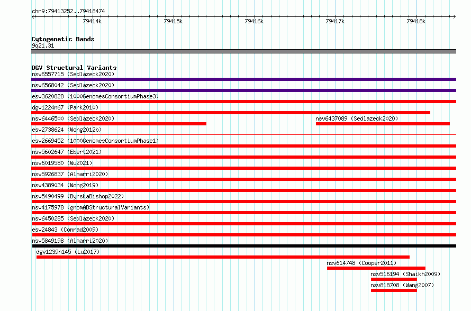Image resolution: width=471 pixels, height=311 pixels.
Task: Open the esv24843 (Conrad2009) label
Action: pos(65,230)
